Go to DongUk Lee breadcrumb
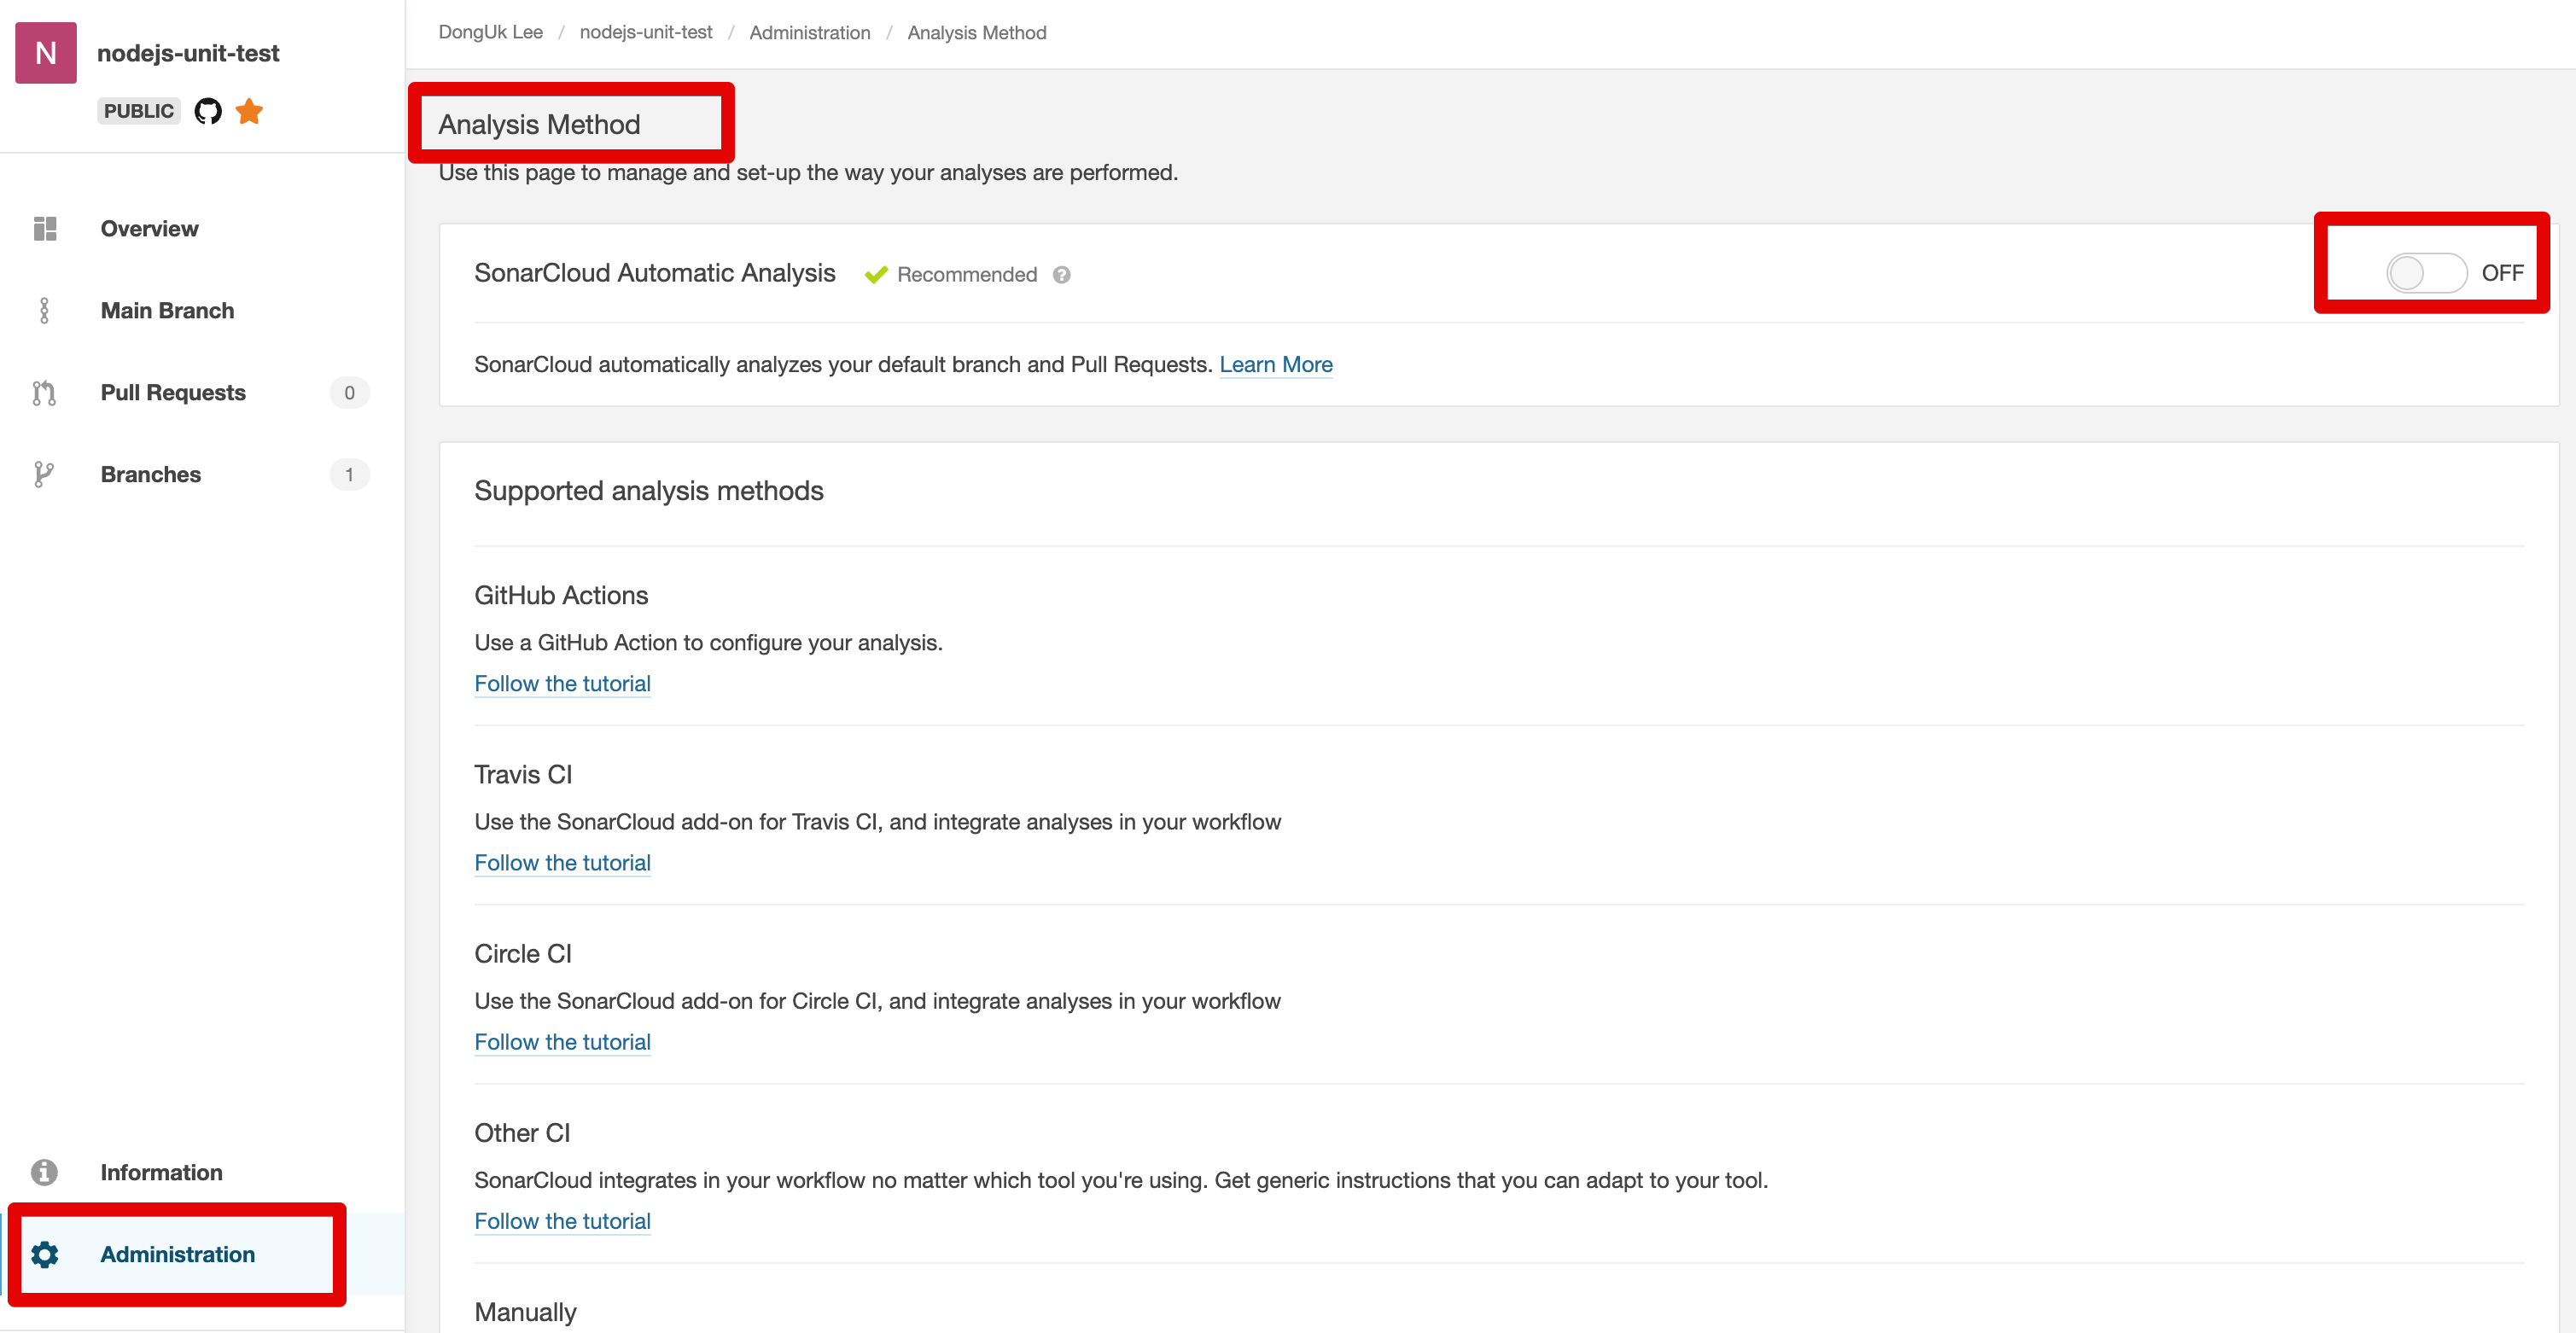Image resolution: width=2576 pixels, height=1333 pixels. [x=490, y=33]
